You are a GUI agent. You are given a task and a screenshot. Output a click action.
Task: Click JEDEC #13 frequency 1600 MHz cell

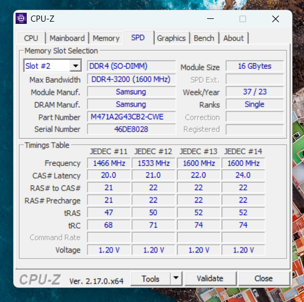pos(199,163)
